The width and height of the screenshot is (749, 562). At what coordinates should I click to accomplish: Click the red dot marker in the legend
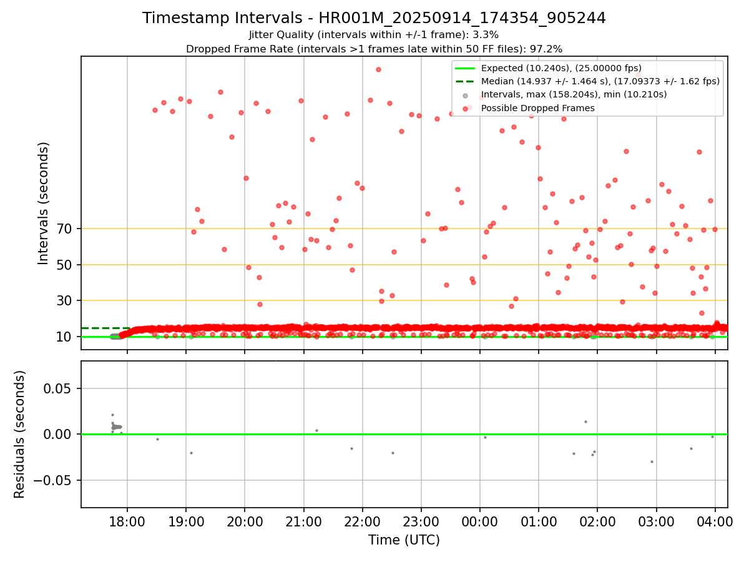(465, 109)
